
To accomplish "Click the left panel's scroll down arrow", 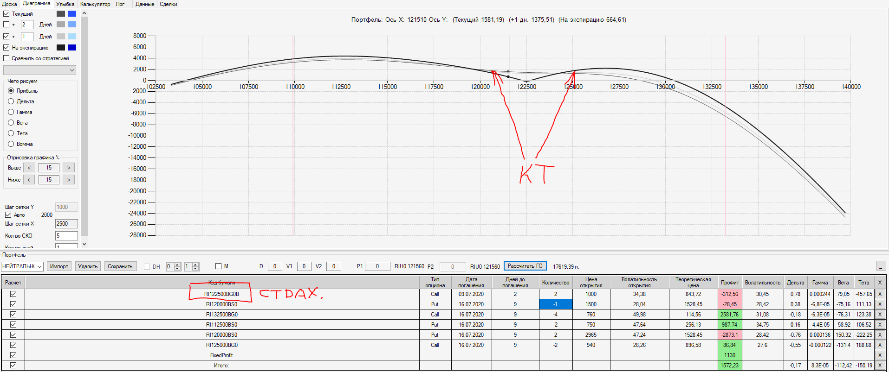I will (84, 244).
